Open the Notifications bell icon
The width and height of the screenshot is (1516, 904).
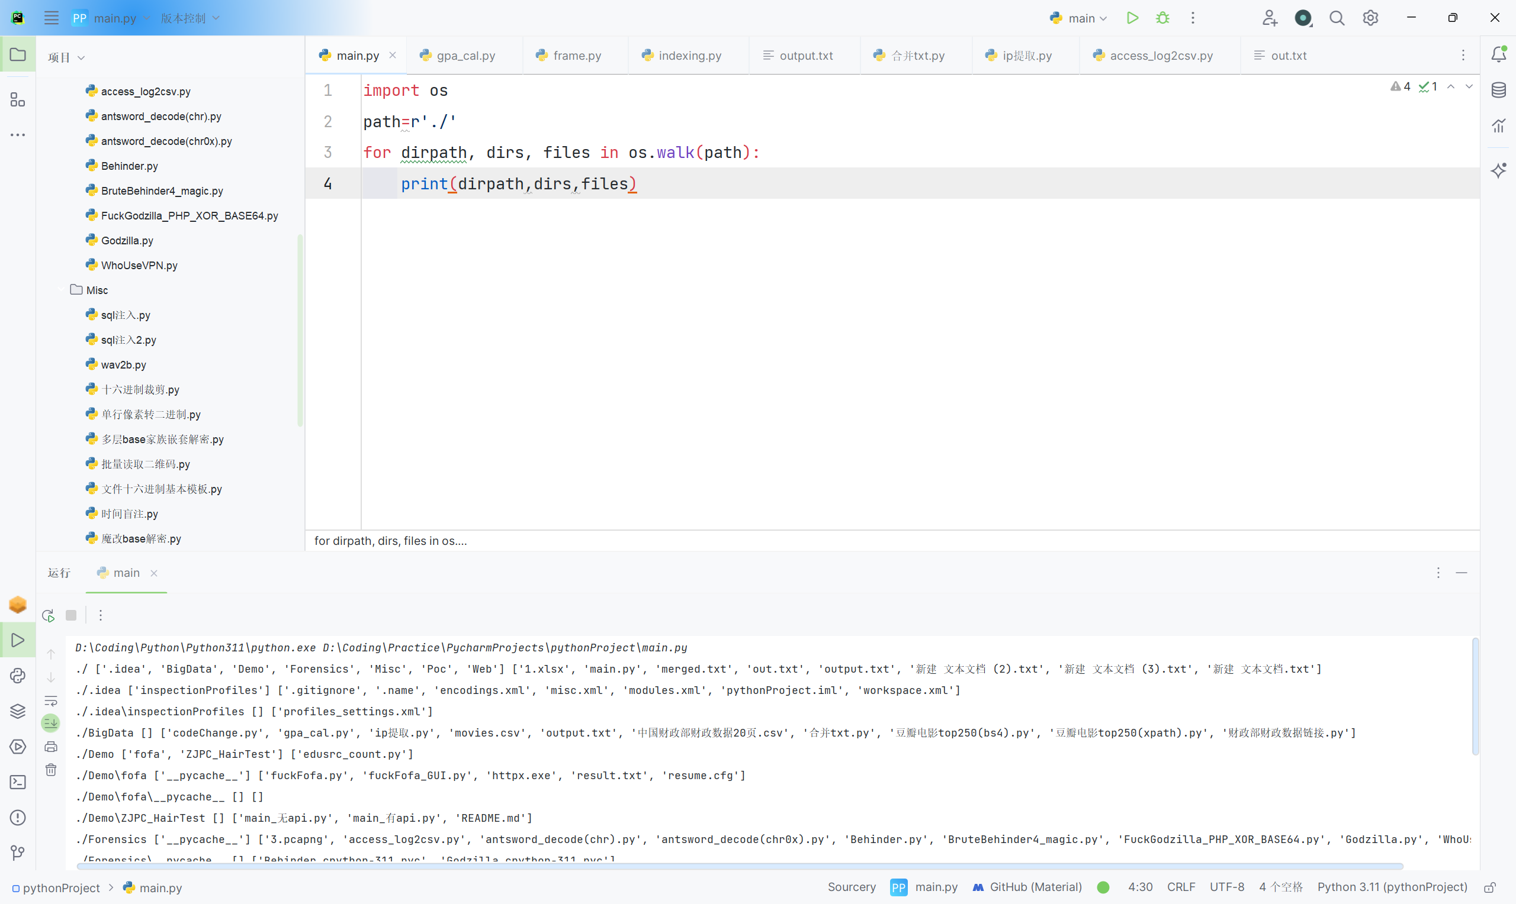point(1498,54)
